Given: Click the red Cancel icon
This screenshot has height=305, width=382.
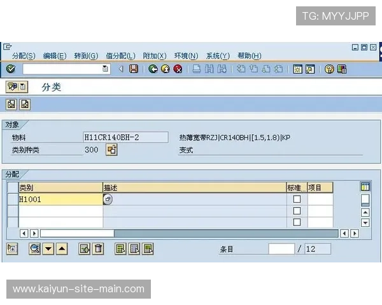Looking at the screenshot, I should pos(178,69).
